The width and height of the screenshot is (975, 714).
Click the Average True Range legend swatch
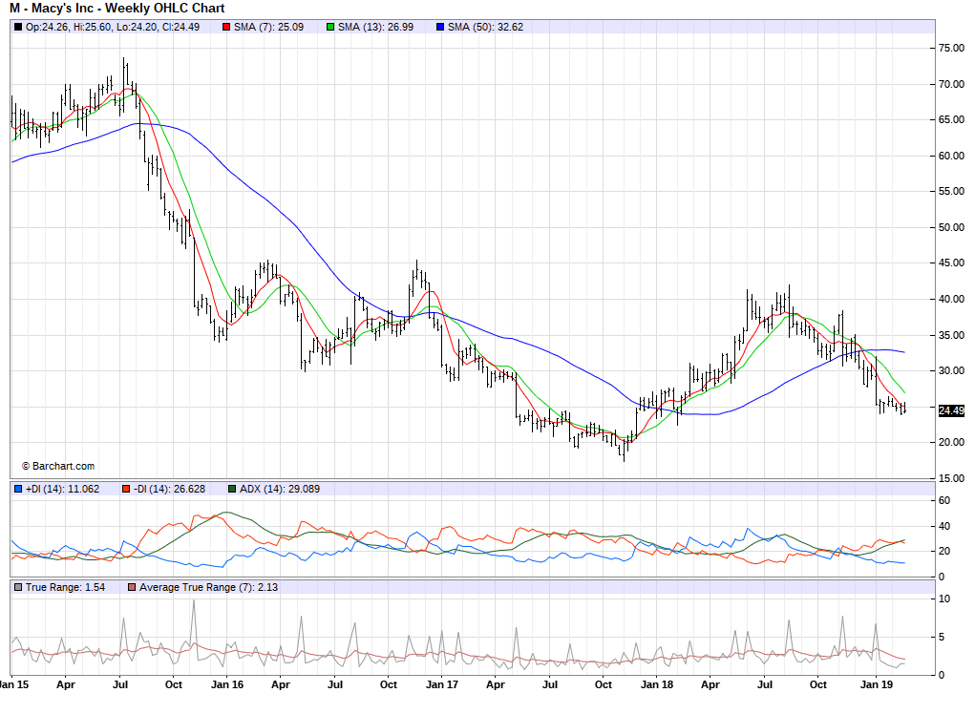coord(131,587)
